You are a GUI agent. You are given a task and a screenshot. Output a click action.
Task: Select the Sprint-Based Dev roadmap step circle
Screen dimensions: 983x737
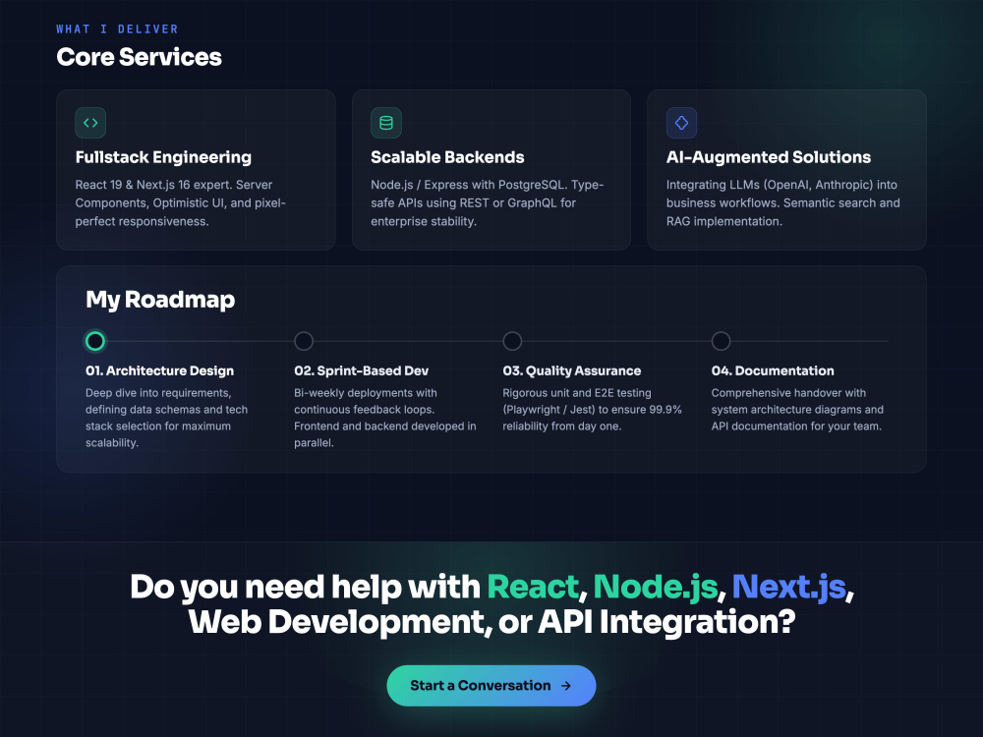(304, 341)
